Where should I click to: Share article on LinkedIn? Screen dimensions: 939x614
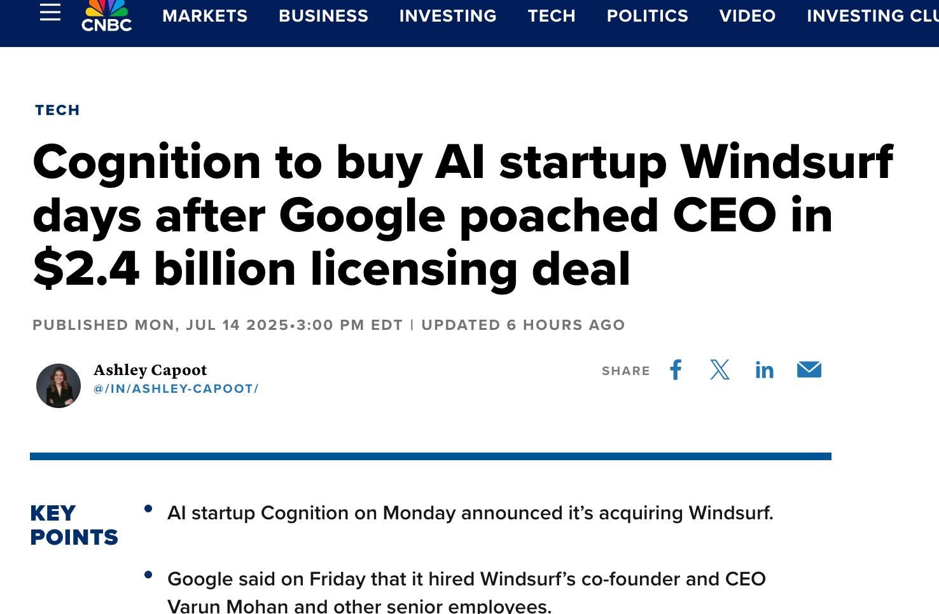[764, 370]
